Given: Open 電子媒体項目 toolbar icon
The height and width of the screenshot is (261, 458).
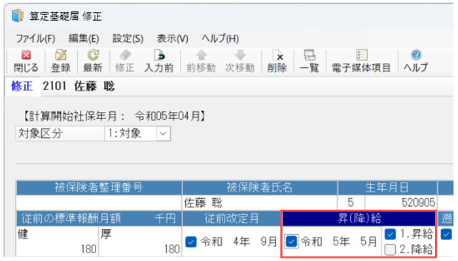Looking at the screenshot, I should (x=361, y=55).
